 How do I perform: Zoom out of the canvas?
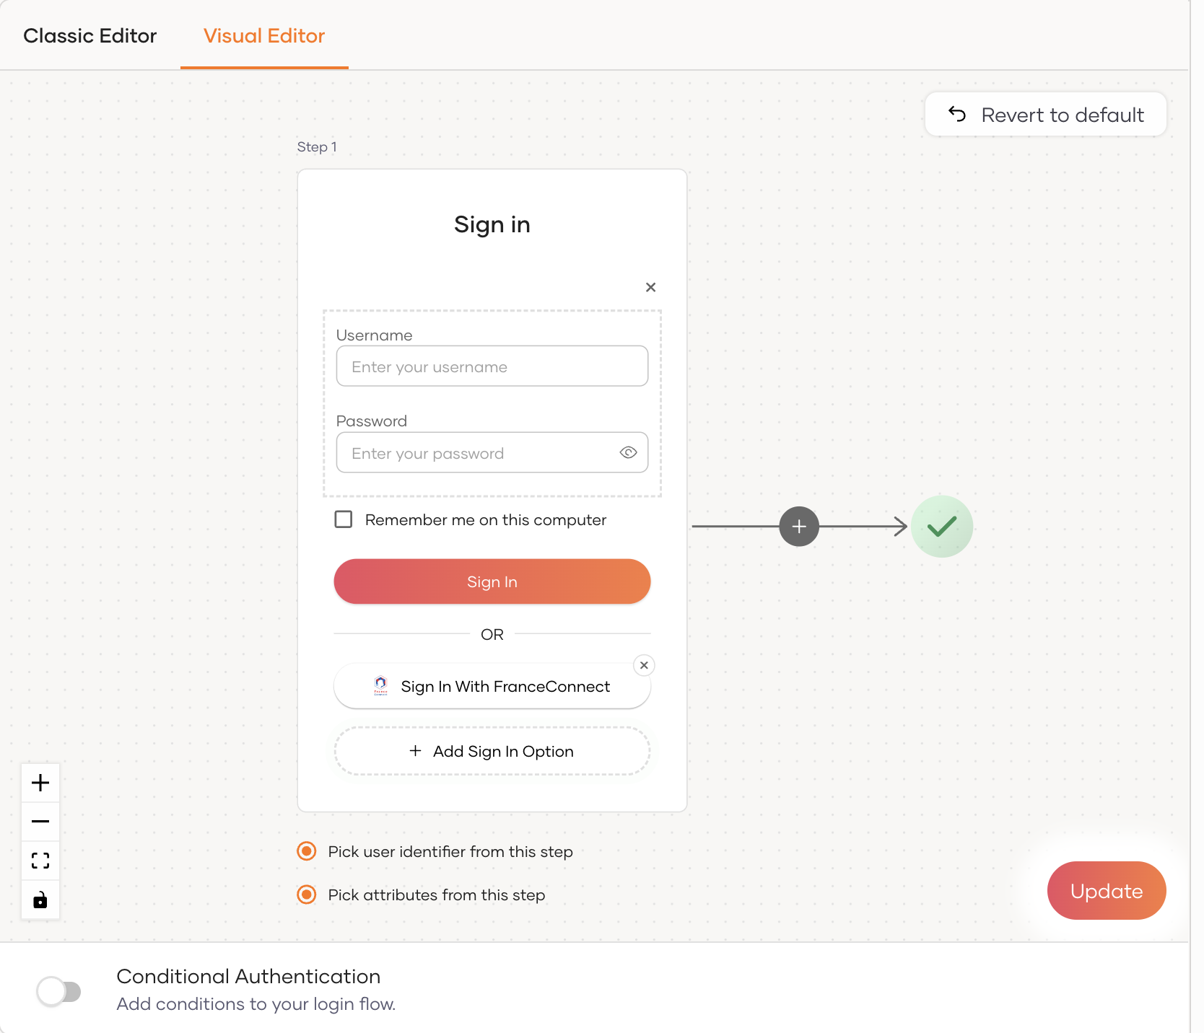click(x=40, y=822)
